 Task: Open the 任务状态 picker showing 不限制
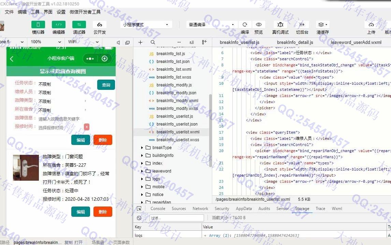[62, 84]
